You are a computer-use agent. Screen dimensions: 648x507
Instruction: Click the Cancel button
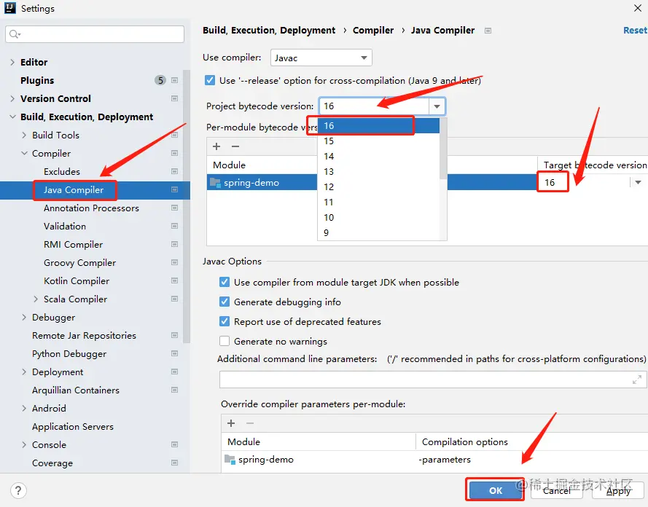point(556,490)
